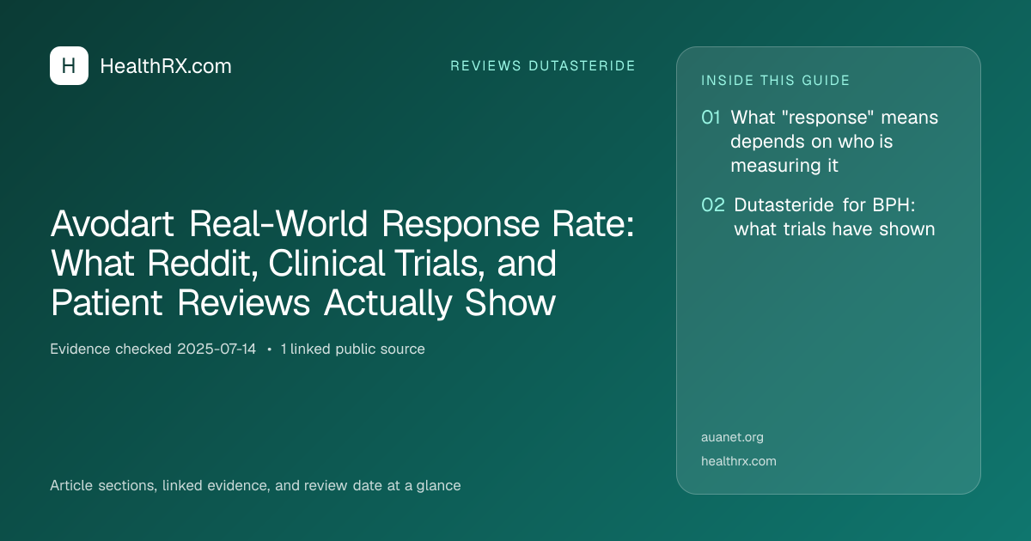Click the Avodart Real-World Response Rate headline

(342, 264)
